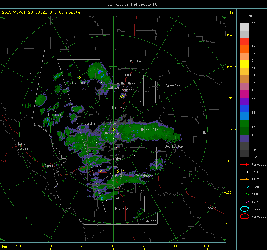This screenshot has width=267, height=250.
Task: Click the red 60 dBZ color swatch
Action: click(x=244, y=42)
